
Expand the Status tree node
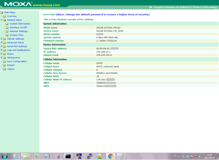1,54
